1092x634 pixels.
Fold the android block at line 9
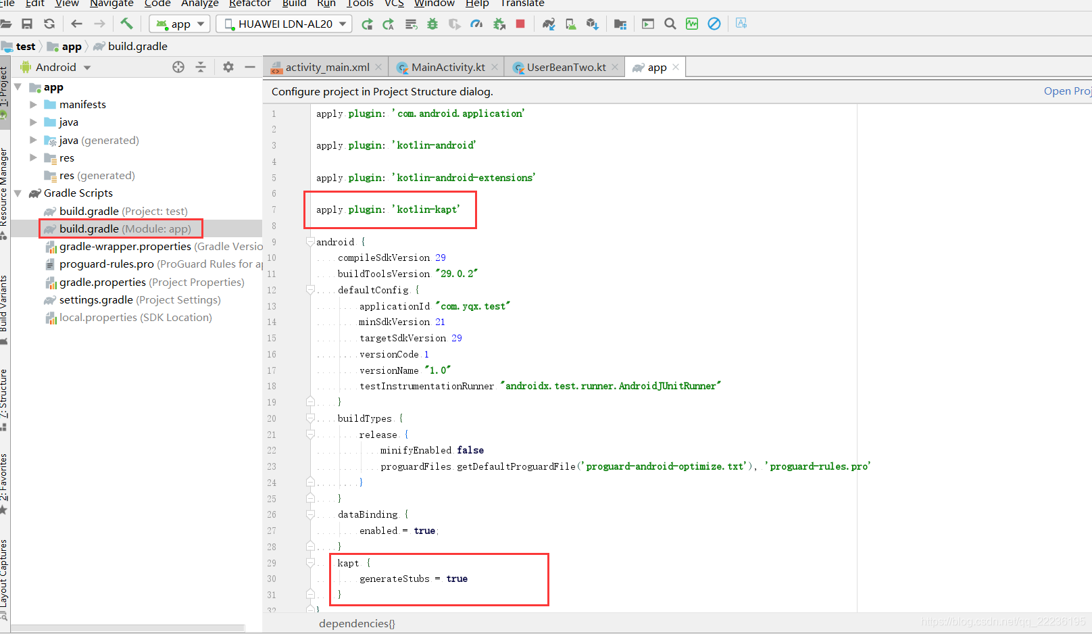310,241
